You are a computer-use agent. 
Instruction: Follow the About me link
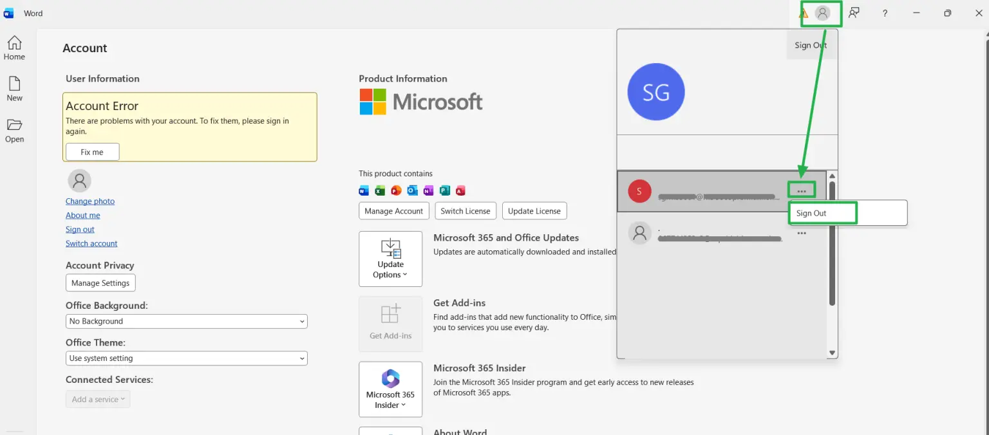pyautogui.click(x=83, y=216)
